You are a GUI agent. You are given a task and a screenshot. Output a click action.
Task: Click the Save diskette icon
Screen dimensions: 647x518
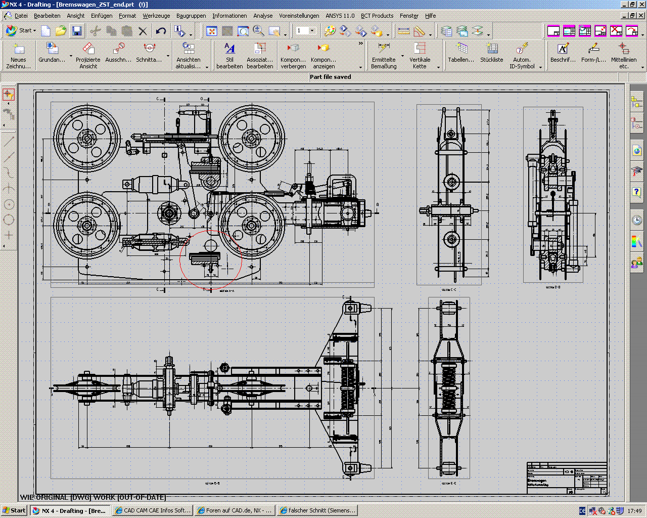click(x=76, y=31)
